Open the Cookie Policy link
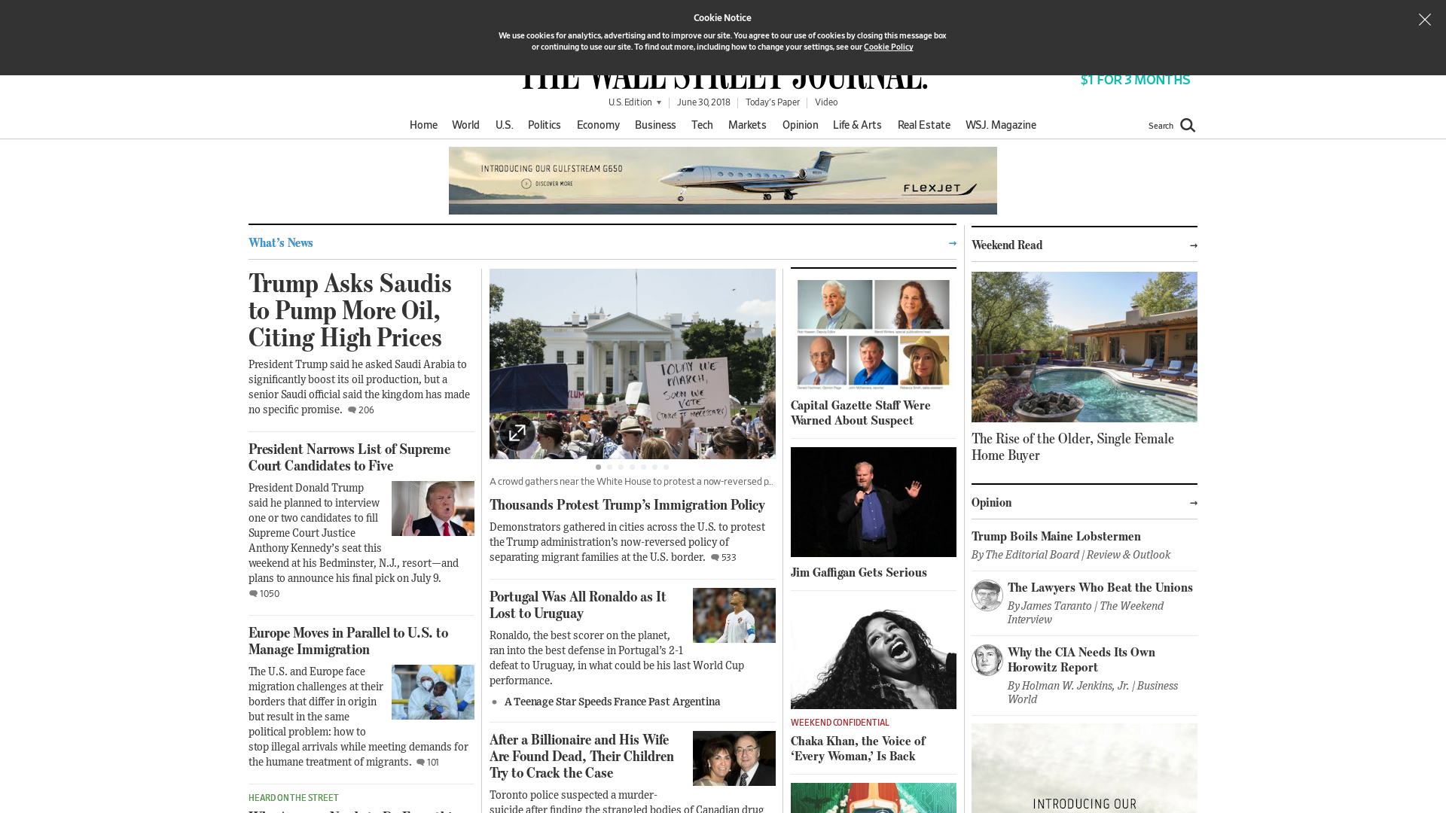This screenshot has height=813, width=1446. pos(888,47)
